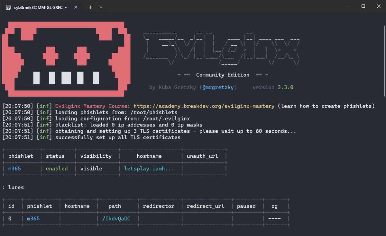Click the Community Edition text
The image size is (386, 236).
pyautogui.click(x=223, y=75)
